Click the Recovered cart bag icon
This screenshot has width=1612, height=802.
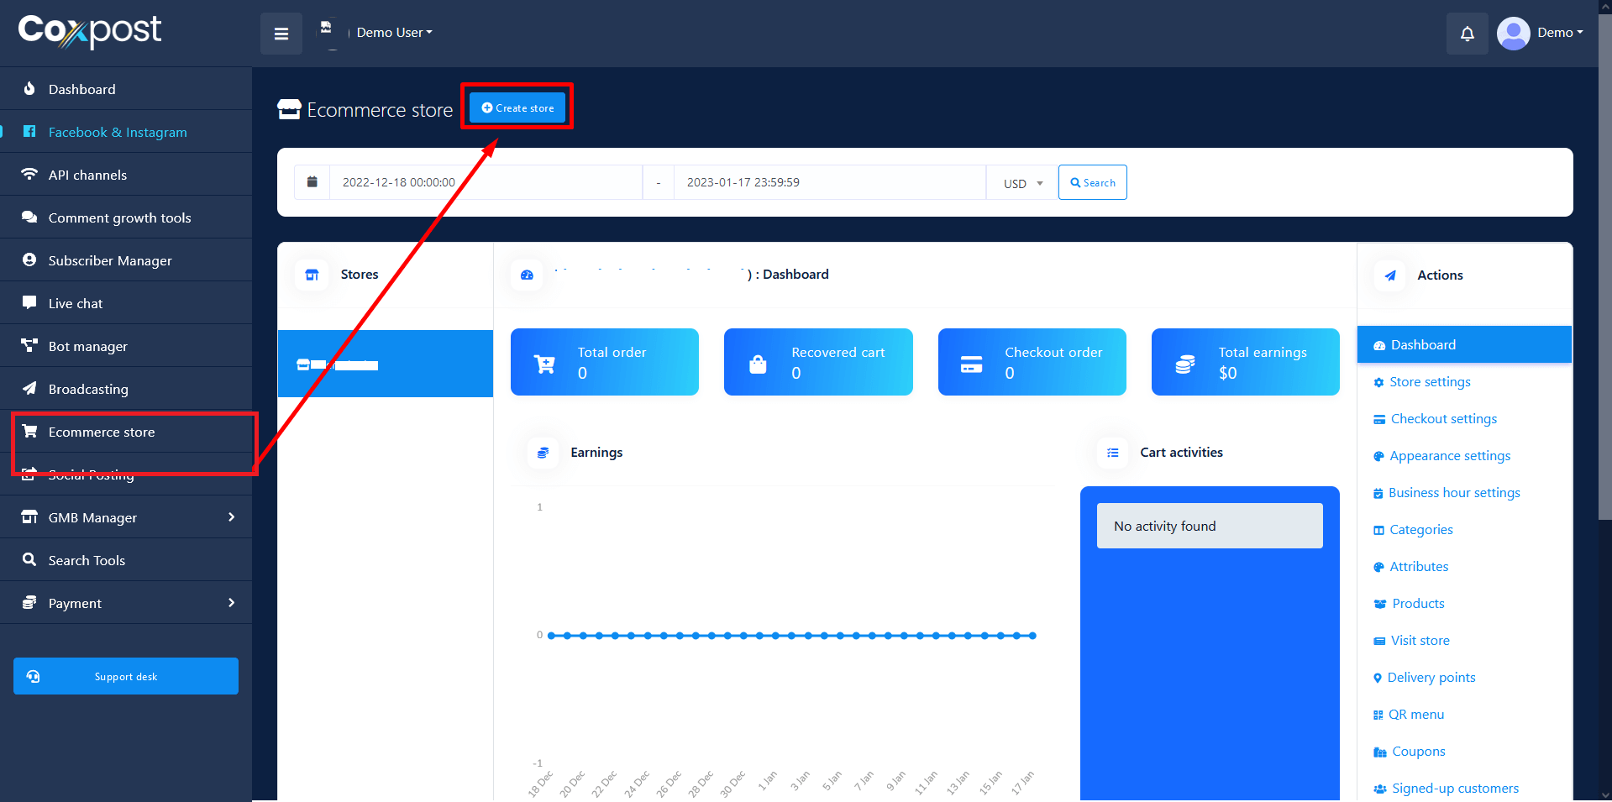(x=758, y=364)
